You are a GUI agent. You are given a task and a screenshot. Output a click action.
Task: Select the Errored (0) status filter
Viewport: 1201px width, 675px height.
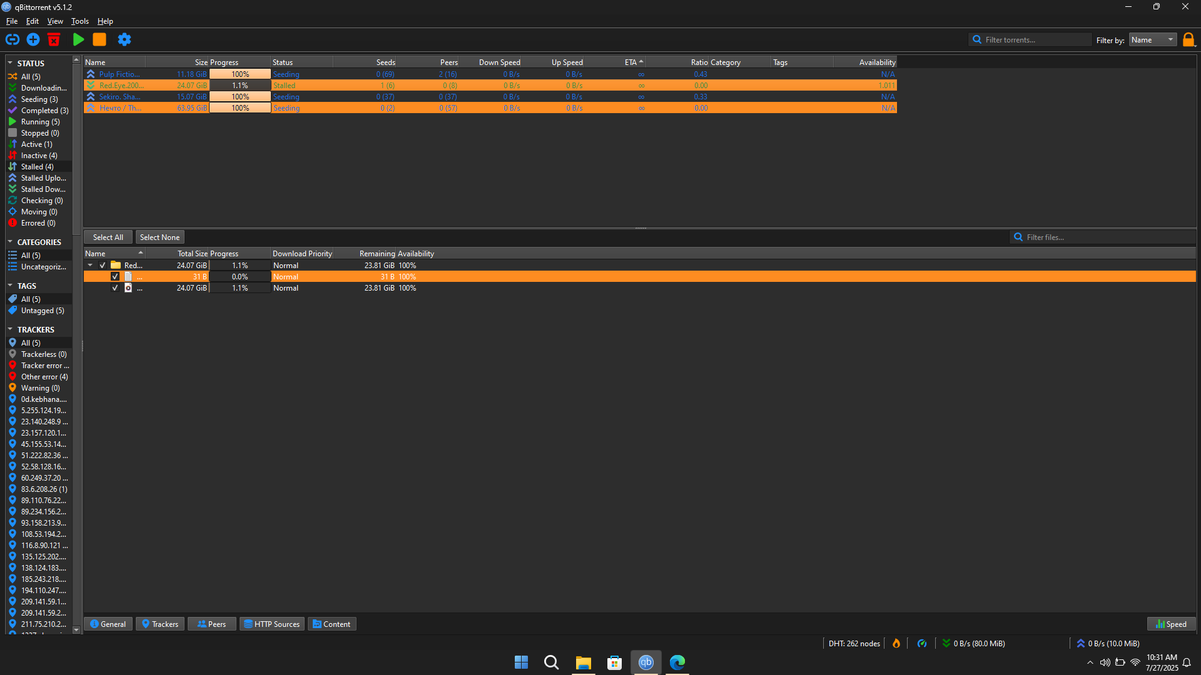click(x=39, y=223)
